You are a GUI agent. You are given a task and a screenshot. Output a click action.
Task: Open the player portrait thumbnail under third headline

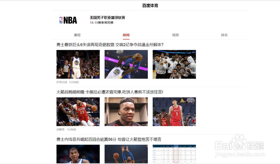78,154
